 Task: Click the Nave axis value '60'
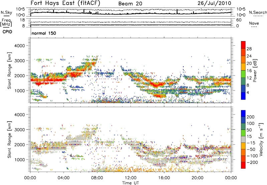239,20
